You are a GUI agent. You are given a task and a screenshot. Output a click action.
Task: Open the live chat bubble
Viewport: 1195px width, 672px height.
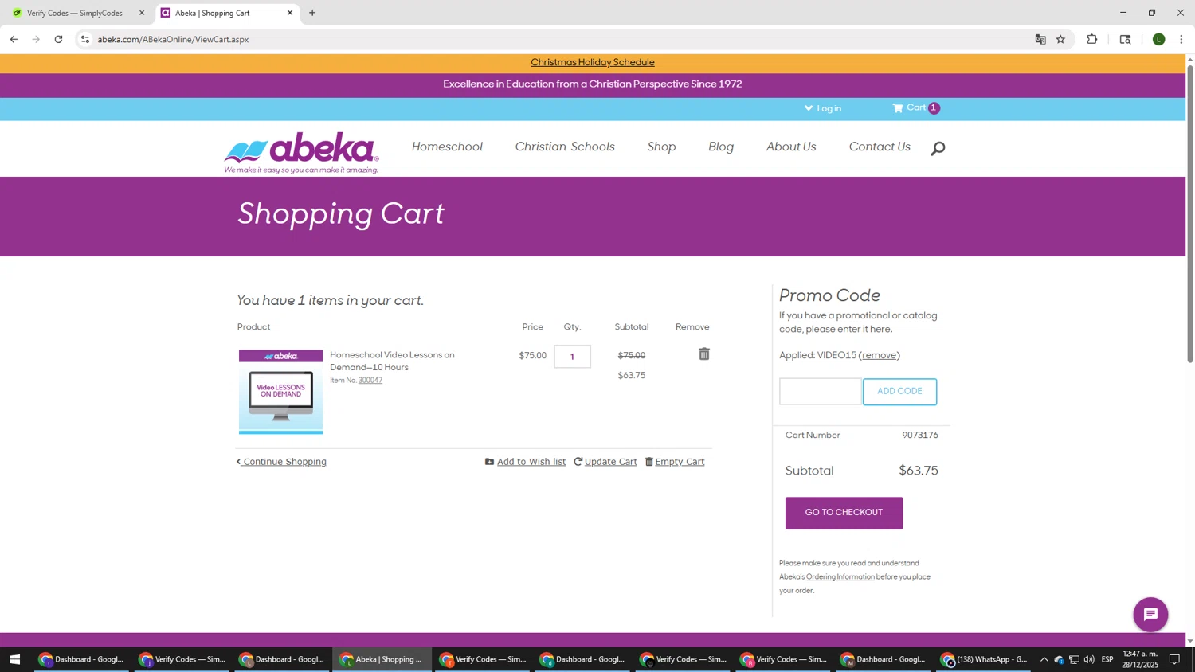(x=1150, y=615)
